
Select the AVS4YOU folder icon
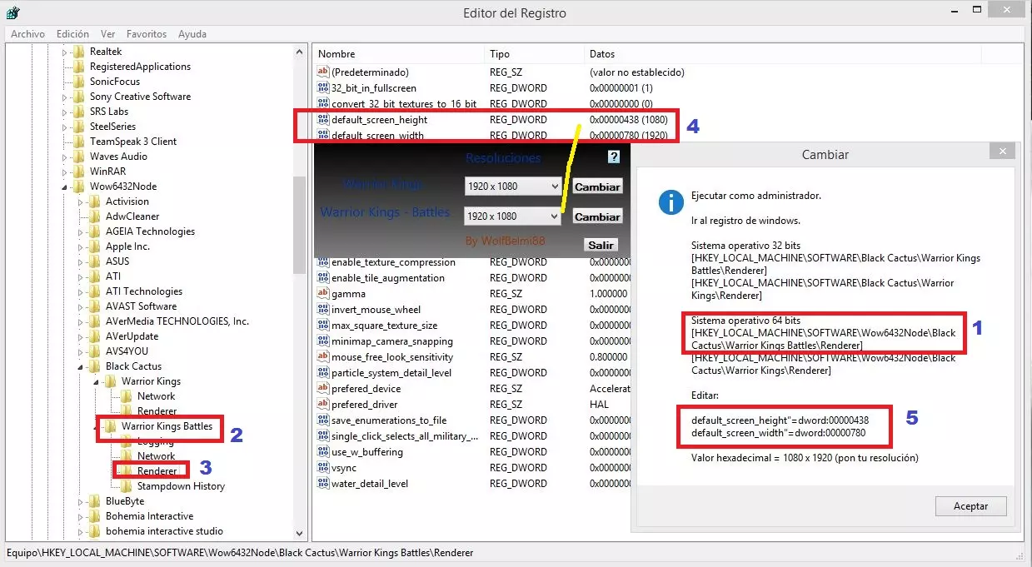point(95,351)
